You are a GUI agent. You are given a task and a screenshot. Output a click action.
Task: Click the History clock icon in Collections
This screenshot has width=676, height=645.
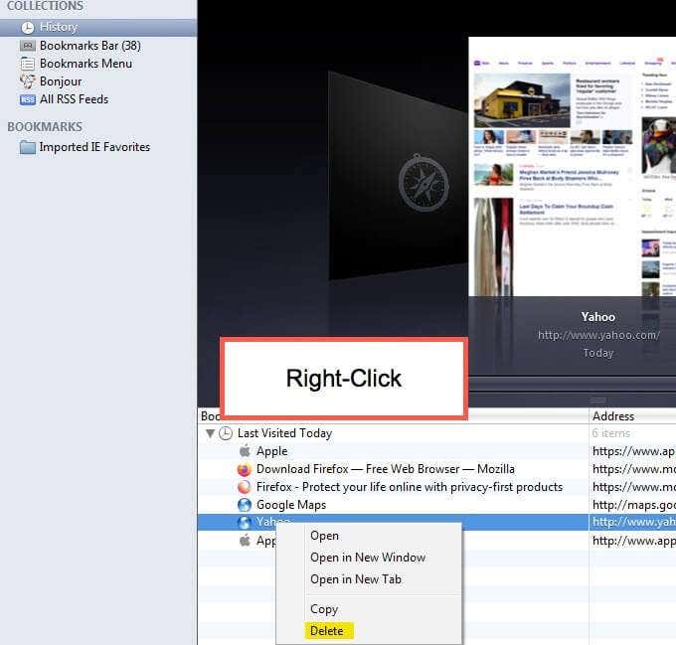[28, 27]
